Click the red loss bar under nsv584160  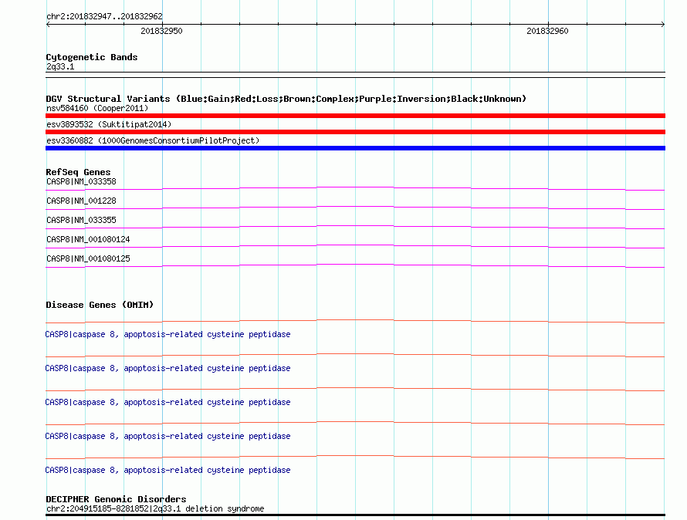click(355, 116)
